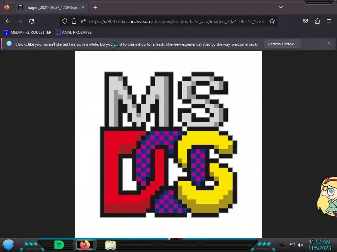Image resolution: width=337 pixels, height=252 pixels.
Task: Open File Explorer from taskbar
Action: pos(111,245)
